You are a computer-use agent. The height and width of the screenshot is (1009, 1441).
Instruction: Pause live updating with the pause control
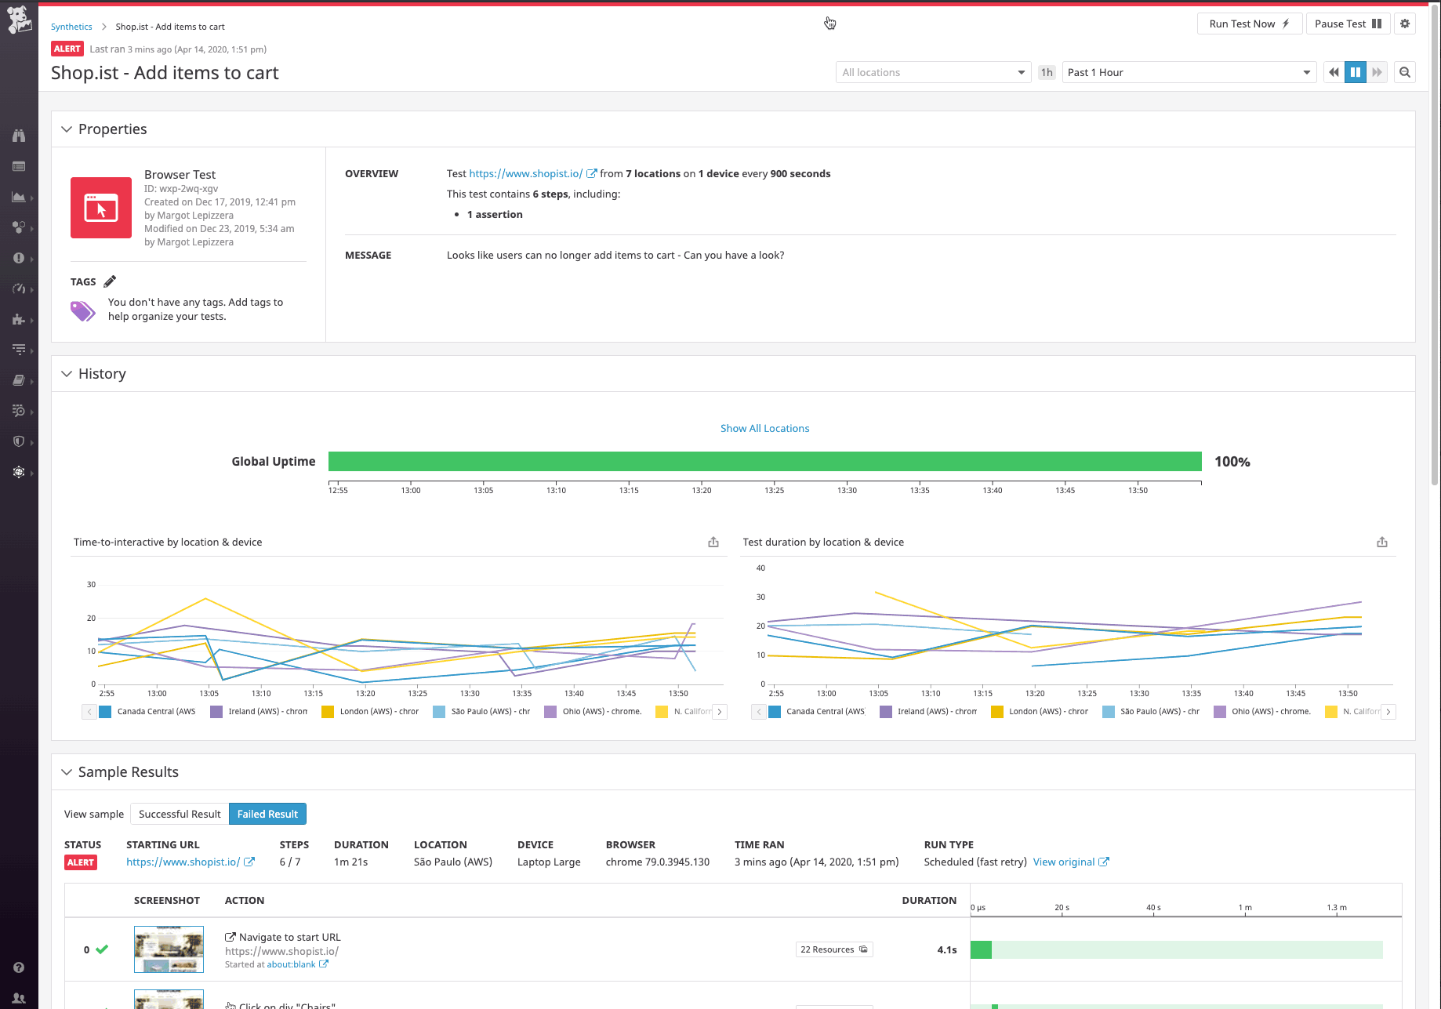pos(1356,71)
